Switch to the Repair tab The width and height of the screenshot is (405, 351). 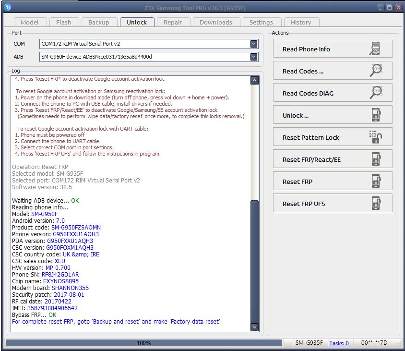tap(173, 22)
